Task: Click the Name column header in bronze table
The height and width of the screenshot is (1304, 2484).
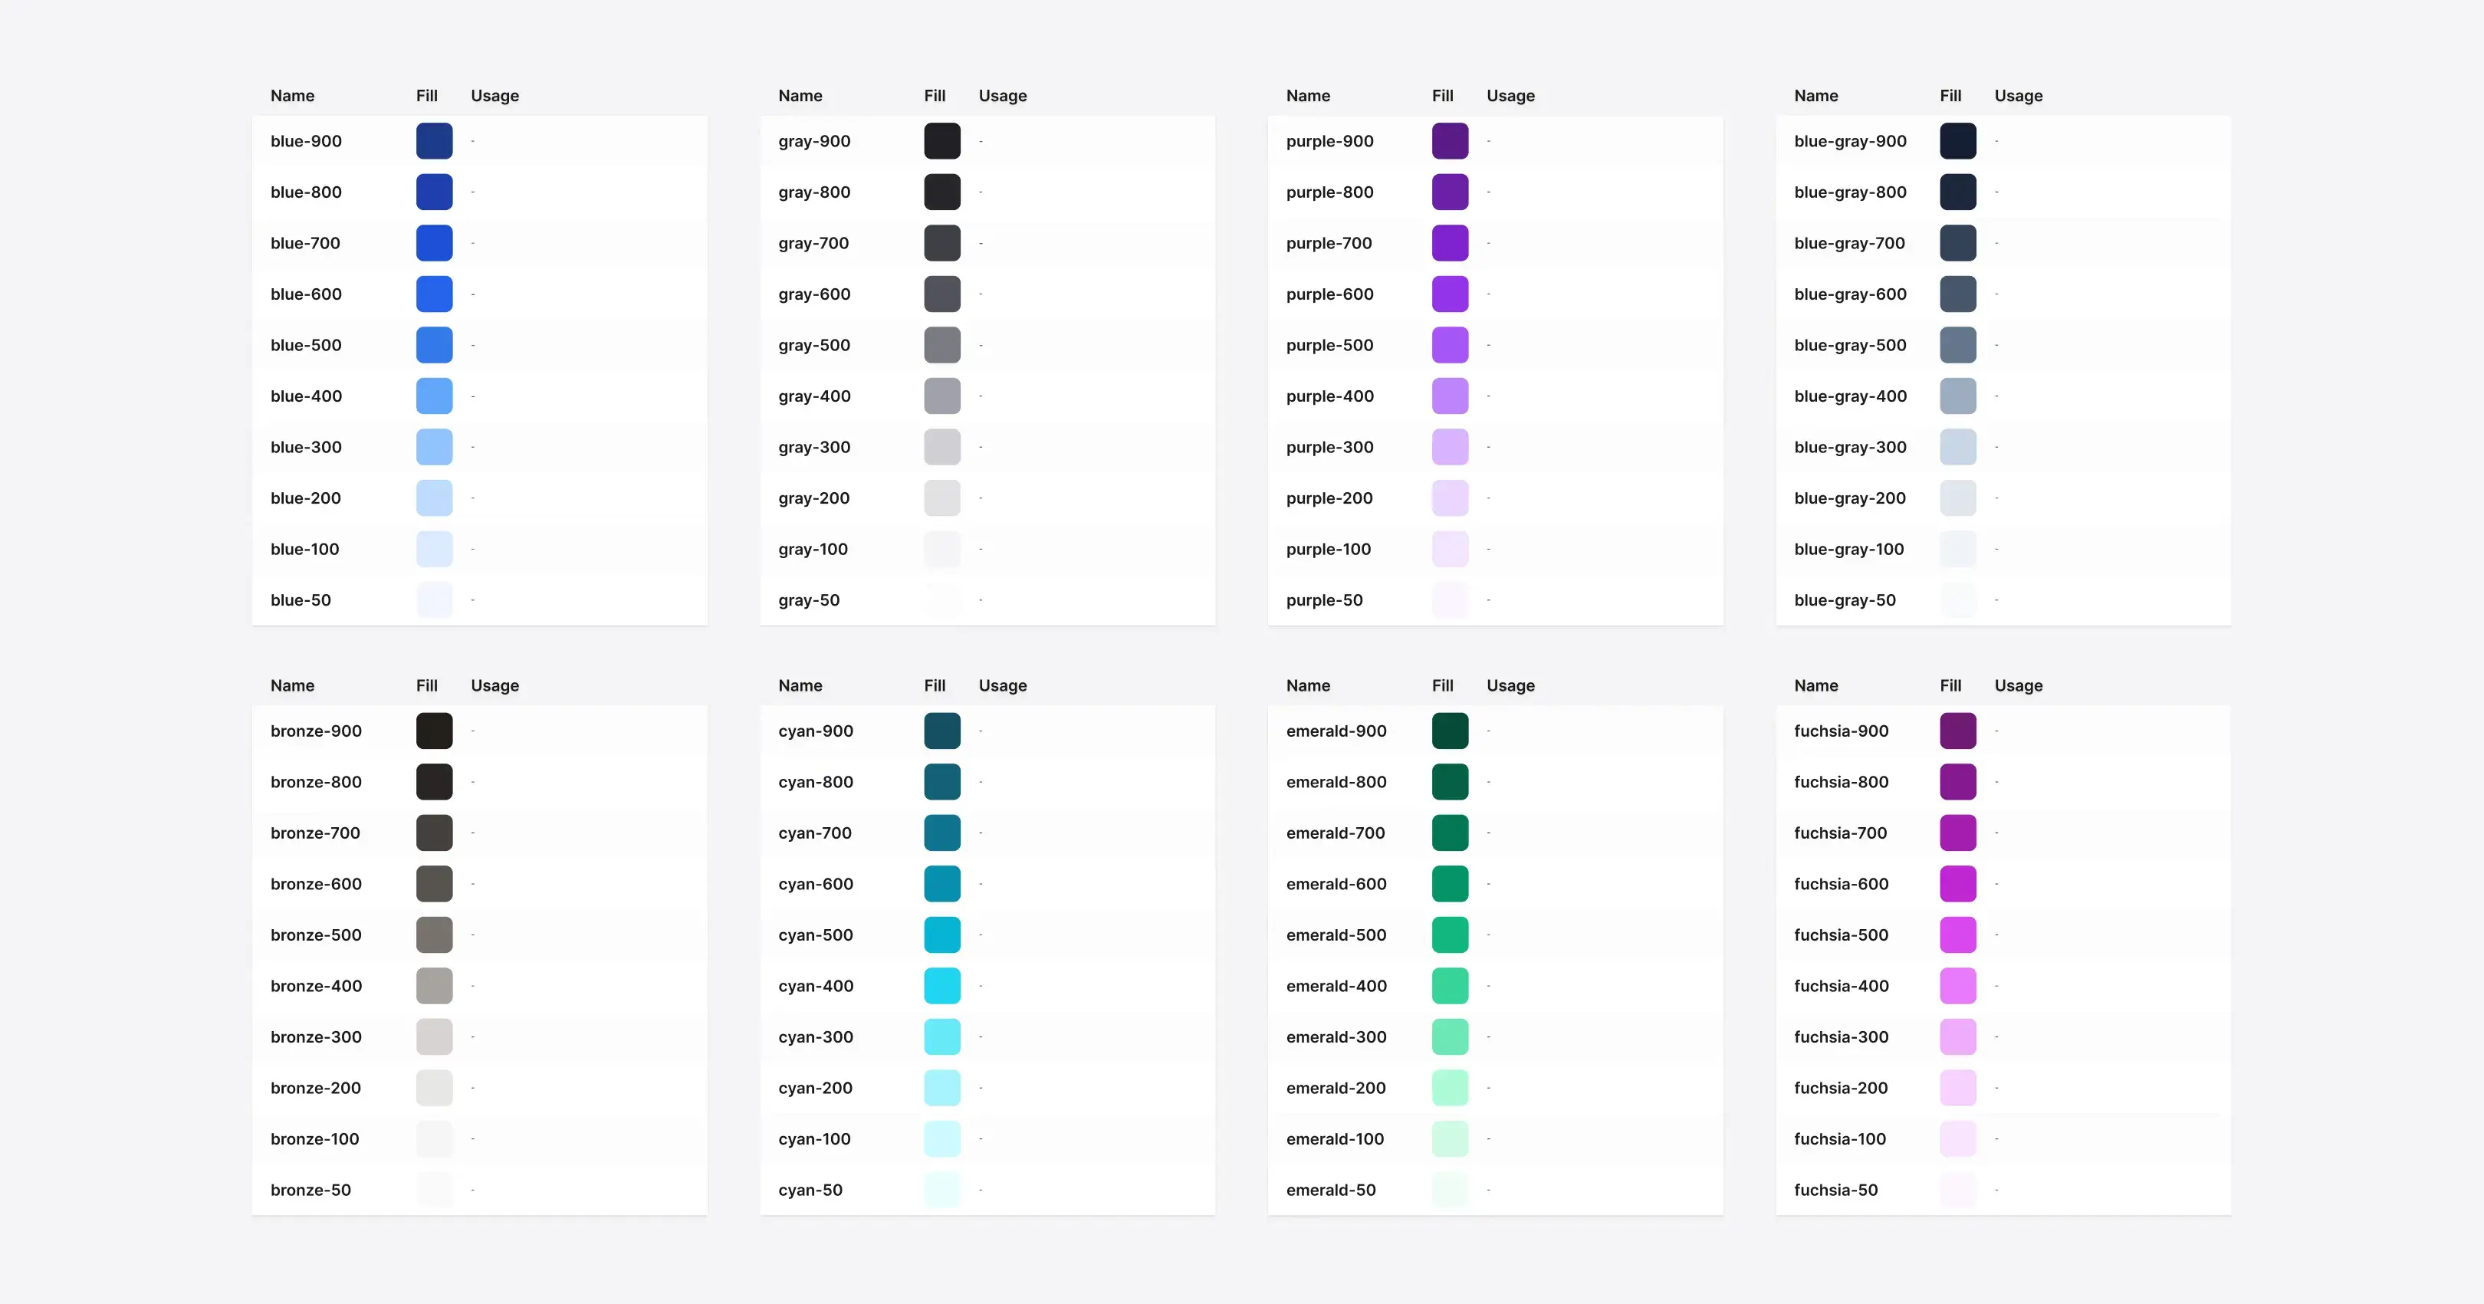Action: tap(292, 685)
